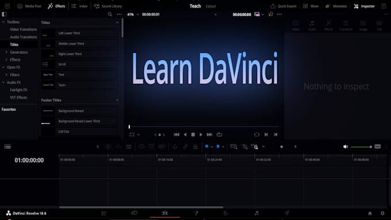
Task: Select the Left Lower Third title
Action: [79, 33]
